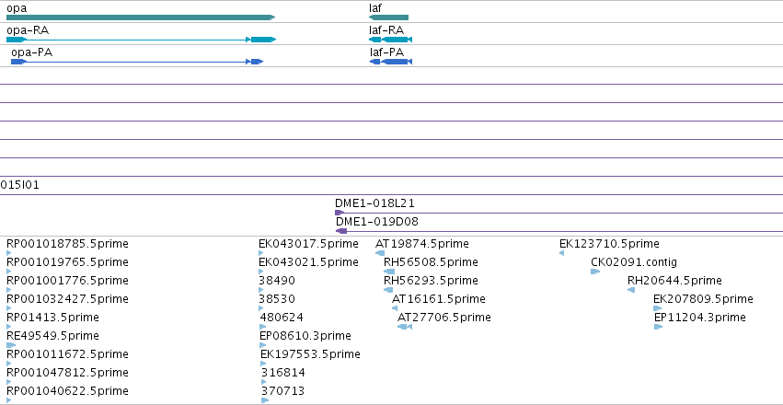Click the 015I01 clone label
783x405 pixels.
20,185
